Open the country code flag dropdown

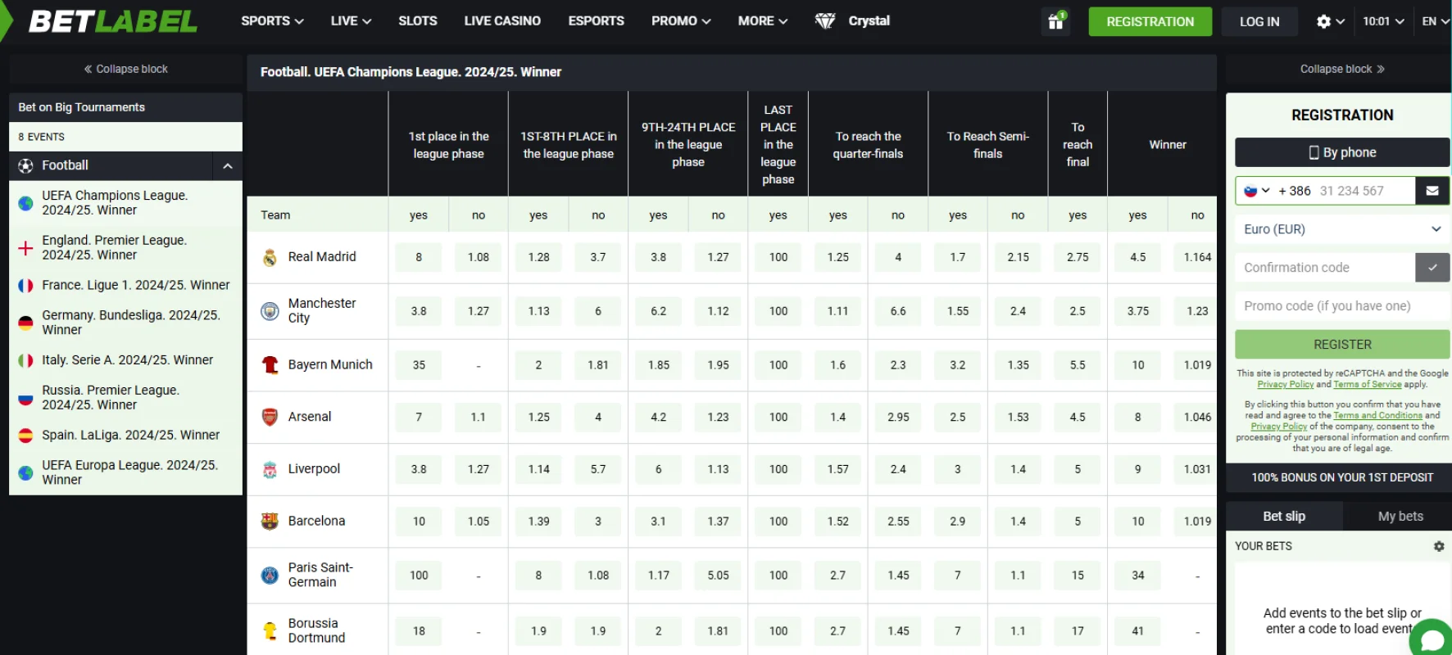click(x=1256, y=191)
